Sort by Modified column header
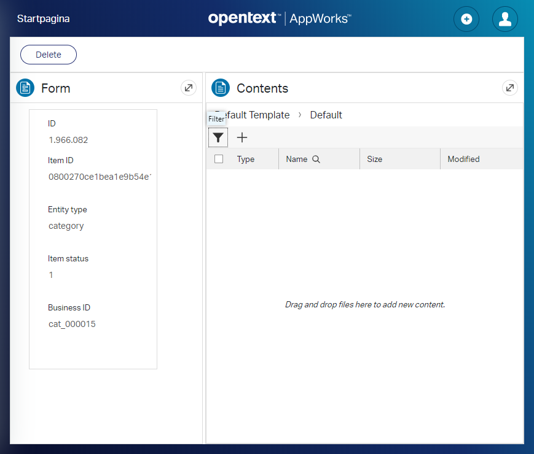Screen dimensions: 534x454 (463, 159)
